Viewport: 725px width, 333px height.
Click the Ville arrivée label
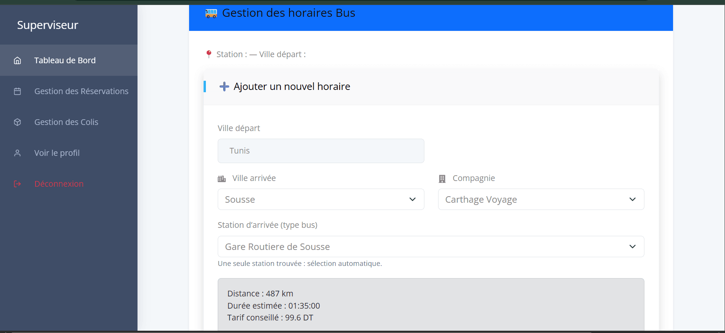tap(254, 178)
